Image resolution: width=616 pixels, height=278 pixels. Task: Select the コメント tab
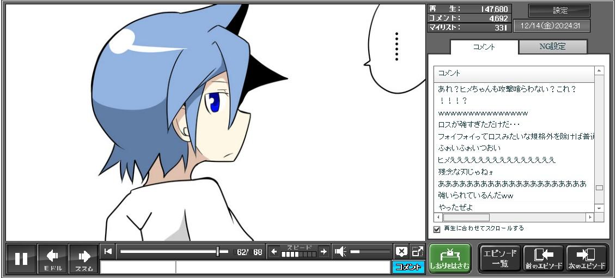tap(484, 47)
